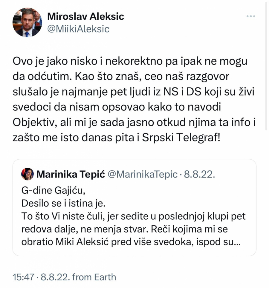Open Marinika Tepić's name in quoted tweet
Viewport: 269px width, 288px height.
(71, 174)
